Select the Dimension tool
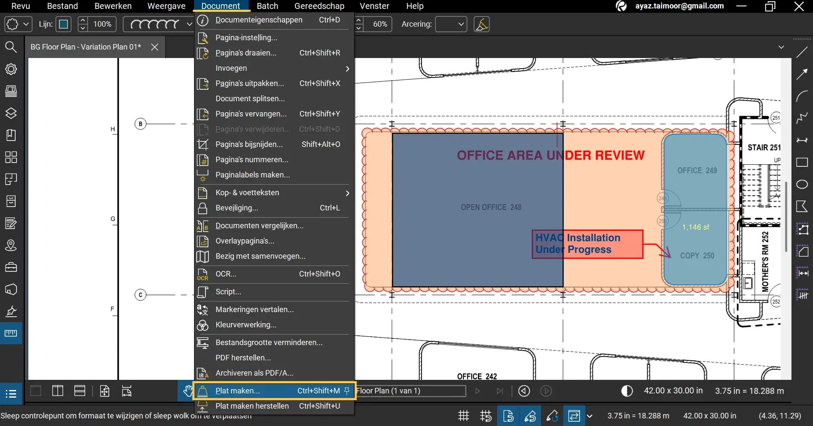This screenshot has height=426, width=813. 802,141
